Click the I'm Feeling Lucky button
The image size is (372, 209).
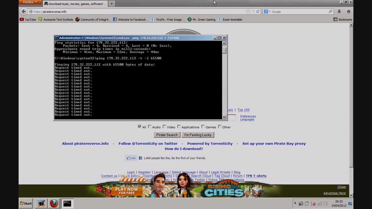(198, 135)
